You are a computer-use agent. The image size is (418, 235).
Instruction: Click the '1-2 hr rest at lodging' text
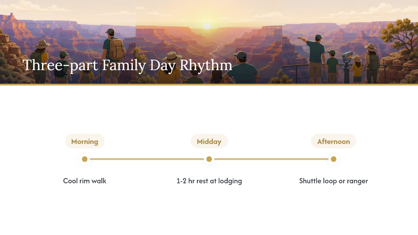[209, 181]
